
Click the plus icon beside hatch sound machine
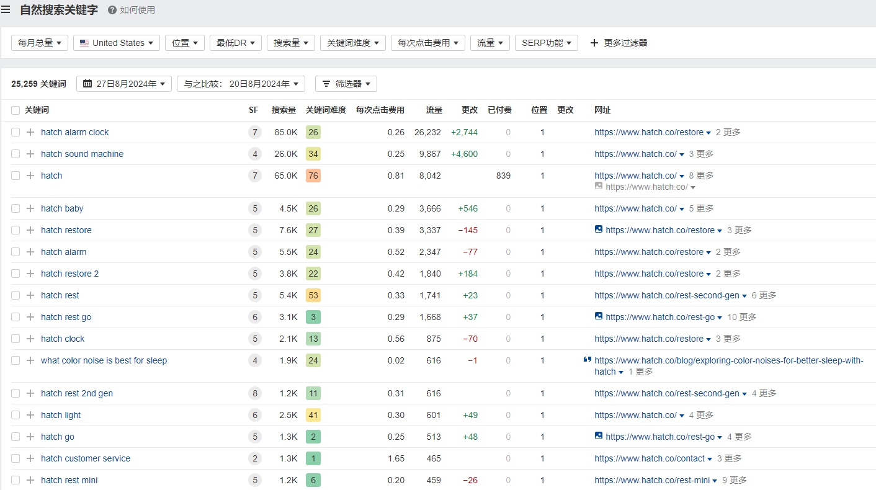click(30, 154)
